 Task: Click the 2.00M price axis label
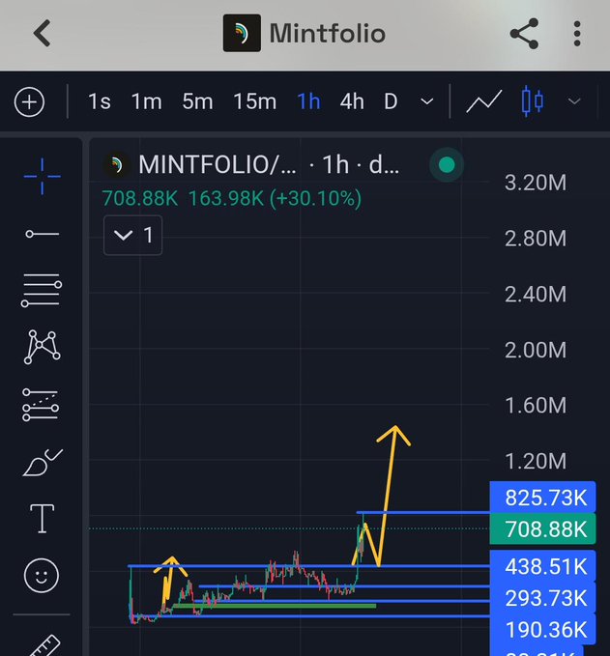[536, 350]
